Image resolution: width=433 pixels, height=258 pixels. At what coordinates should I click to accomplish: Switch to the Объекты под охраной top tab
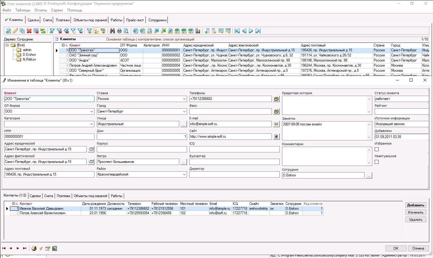pyautogui.click(x=90, y=20)
